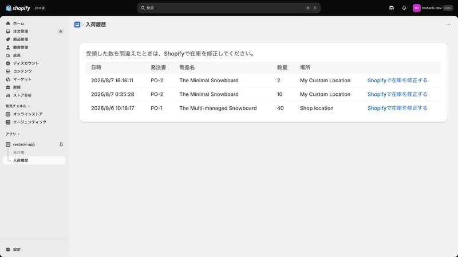Go to ホーム in sidebar
458x257 pixels.
tap(19, 23)
